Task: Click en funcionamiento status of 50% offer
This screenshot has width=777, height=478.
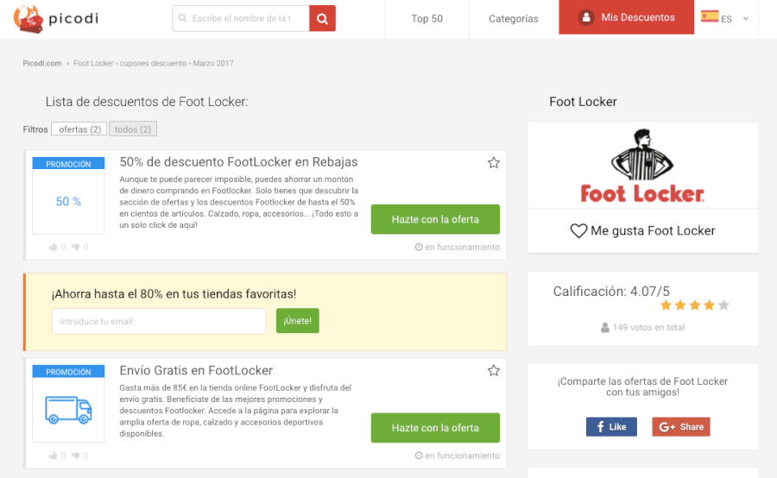Action: click(458, 247)
